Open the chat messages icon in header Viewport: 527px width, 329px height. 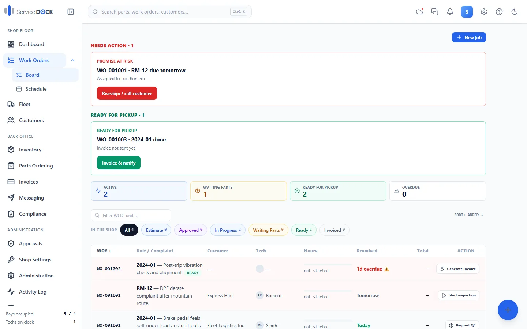click(x=435, y=12)
